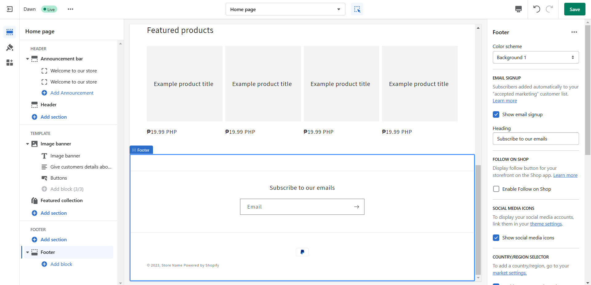The width and height of the screenshot is (591, 285).
Task: Switch to desktop preview icon
Action: [518, 9]
